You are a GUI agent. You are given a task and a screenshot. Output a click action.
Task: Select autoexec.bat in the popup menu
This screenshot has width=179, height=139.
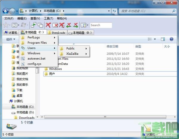(x=38, y=59)
